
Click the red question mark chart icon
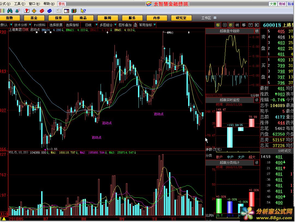(x=26, y=11)
